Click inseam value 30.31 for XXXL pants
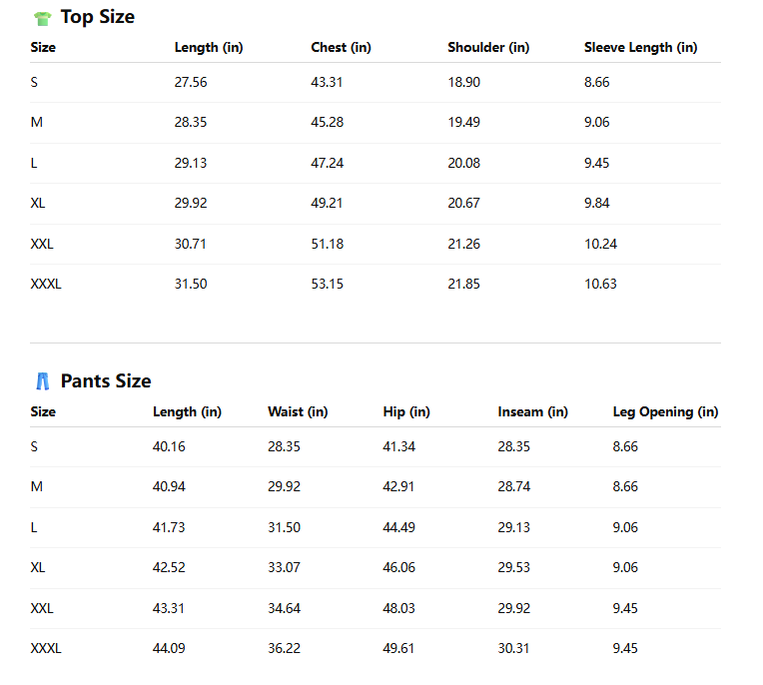763x685 pixels. coord(513,648)
